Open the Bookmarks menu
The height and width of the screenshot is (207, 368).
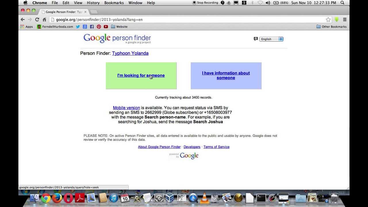click(114, 3)
